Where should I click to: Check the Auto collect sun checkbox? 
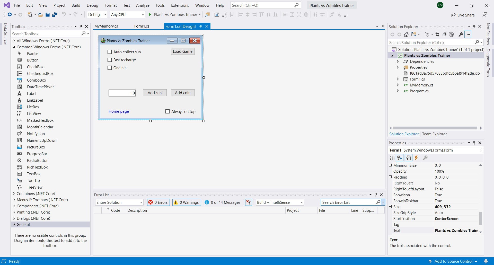point(110,52)
